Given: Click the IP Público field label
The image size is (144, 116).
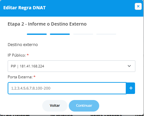Looking at the screenshot, I should (17, 55).
